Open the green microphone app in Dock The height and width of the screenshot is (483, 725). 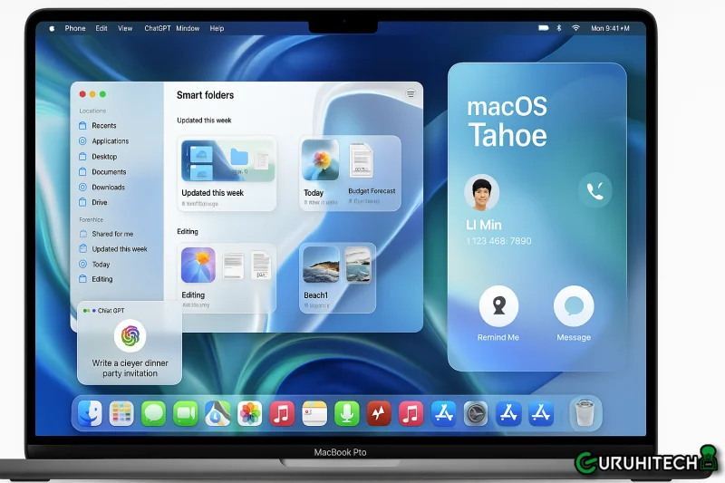(346, 412)
